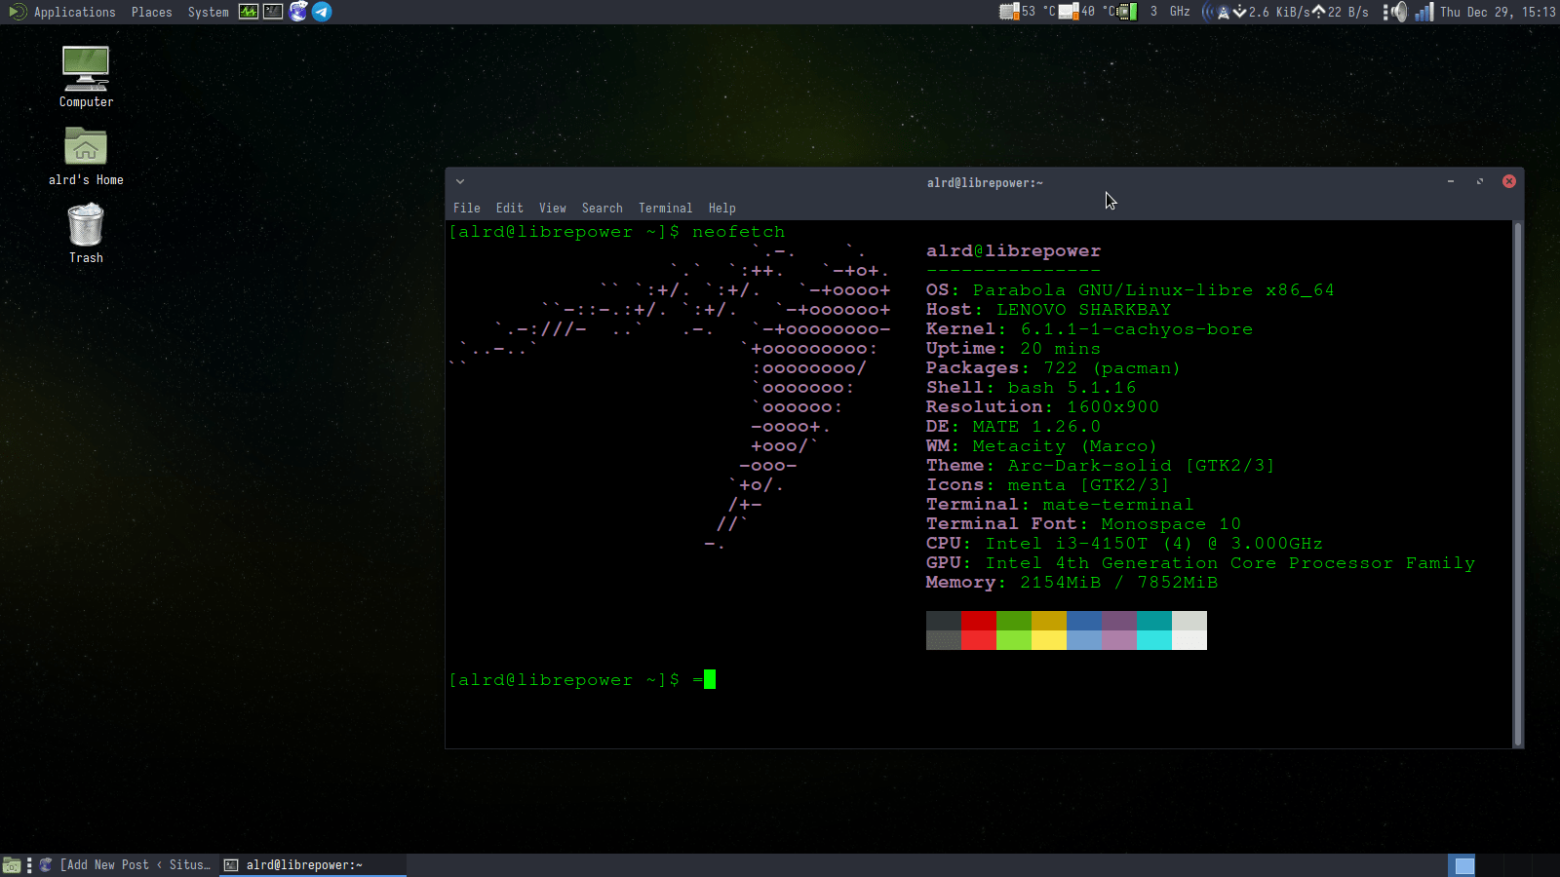1560x877 pixels.
Task: Click the terminal title alrd@librepower:~
Action: click(985, 182)
